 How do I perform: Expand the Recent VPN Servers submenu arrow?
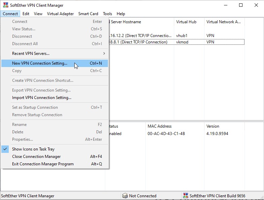coord(104,54)
